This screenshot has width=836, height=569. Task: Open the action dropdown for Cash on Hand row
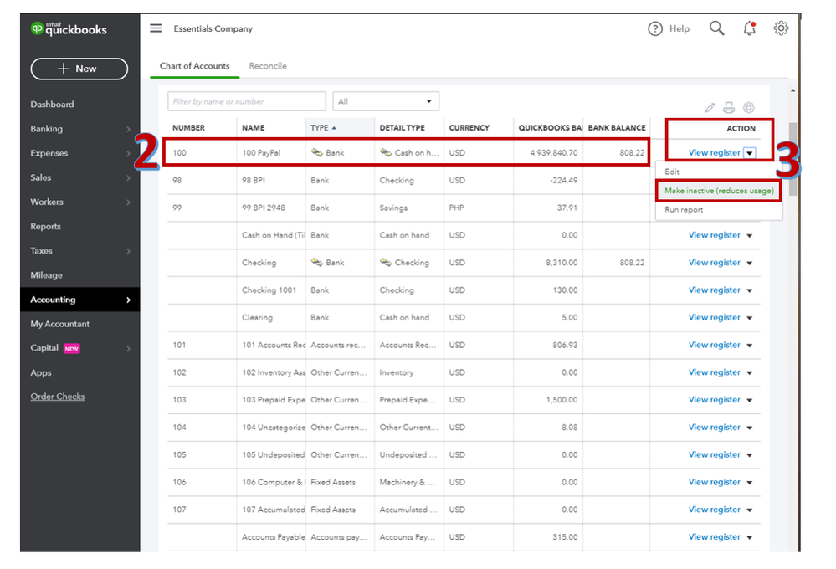(x=750, y=236)
